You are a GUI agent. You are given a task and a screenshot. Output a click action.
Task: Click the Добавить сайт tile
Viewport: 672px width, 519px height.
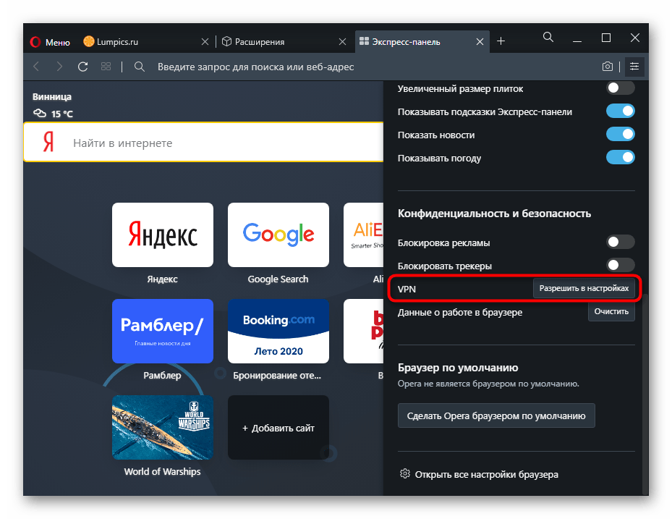278,427
